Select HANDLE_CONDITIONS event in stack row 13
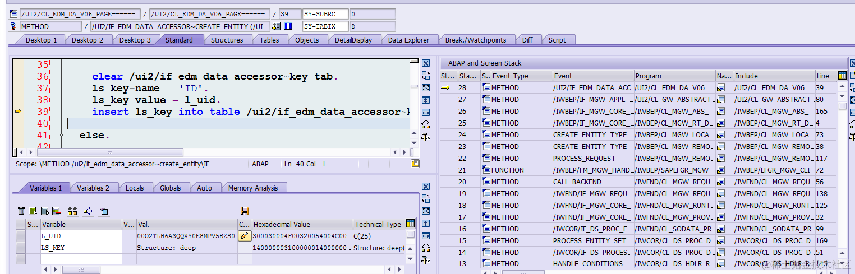The width and height of the screenshot is (855, 274). [x=592, y=264]
